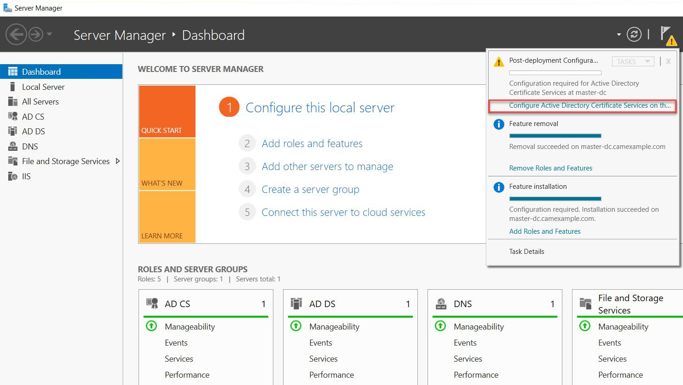The width and height of the screenshot is (683, 385).
Task: Click Add Roles and Features notification link
Action: (545, 231)
